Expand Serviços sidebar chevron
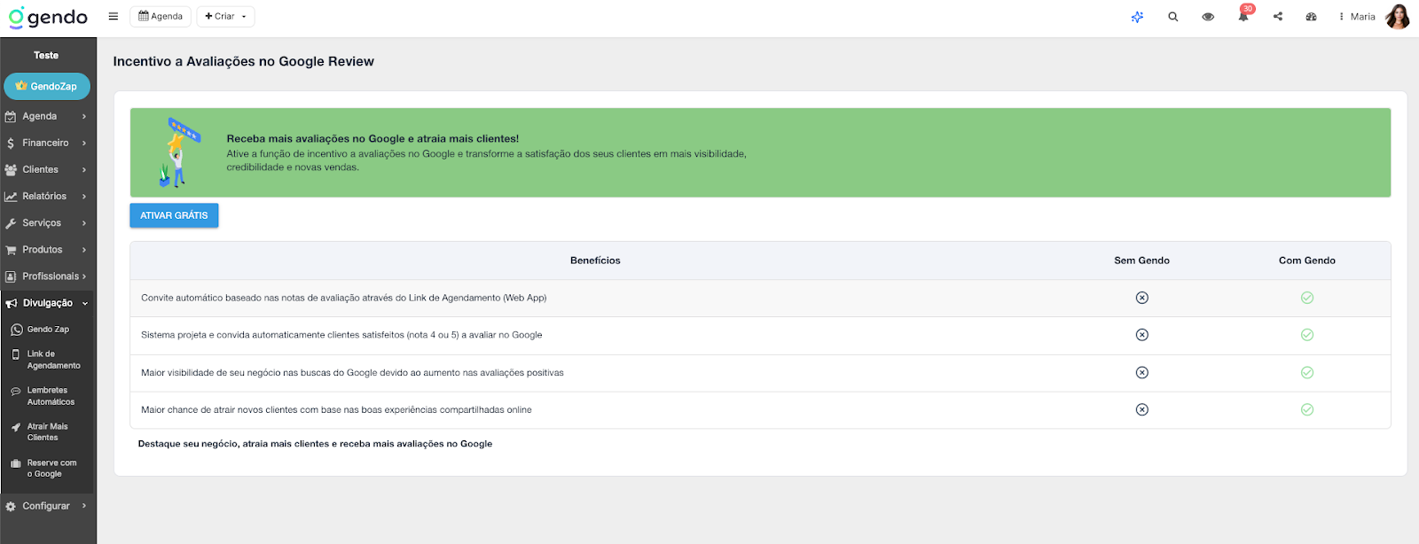The width and height of the screenshot is (1419, 544). pyautogui.click(x=84, y=223)
